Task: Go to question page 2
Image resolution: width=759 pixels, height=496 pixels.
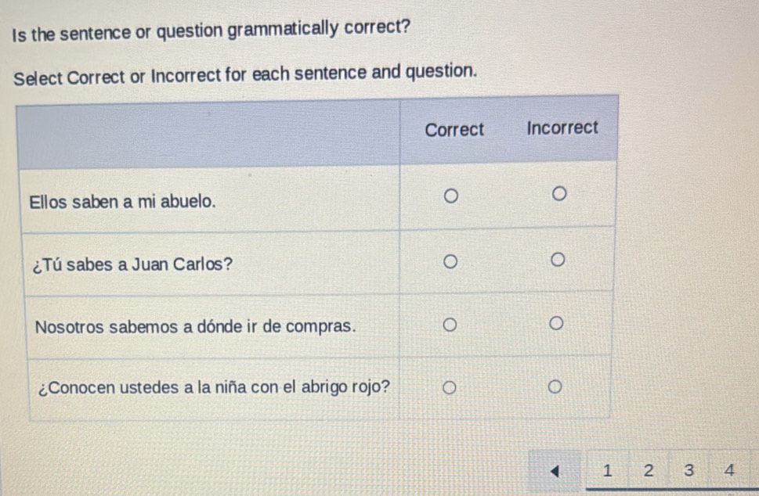Action: 648,470
